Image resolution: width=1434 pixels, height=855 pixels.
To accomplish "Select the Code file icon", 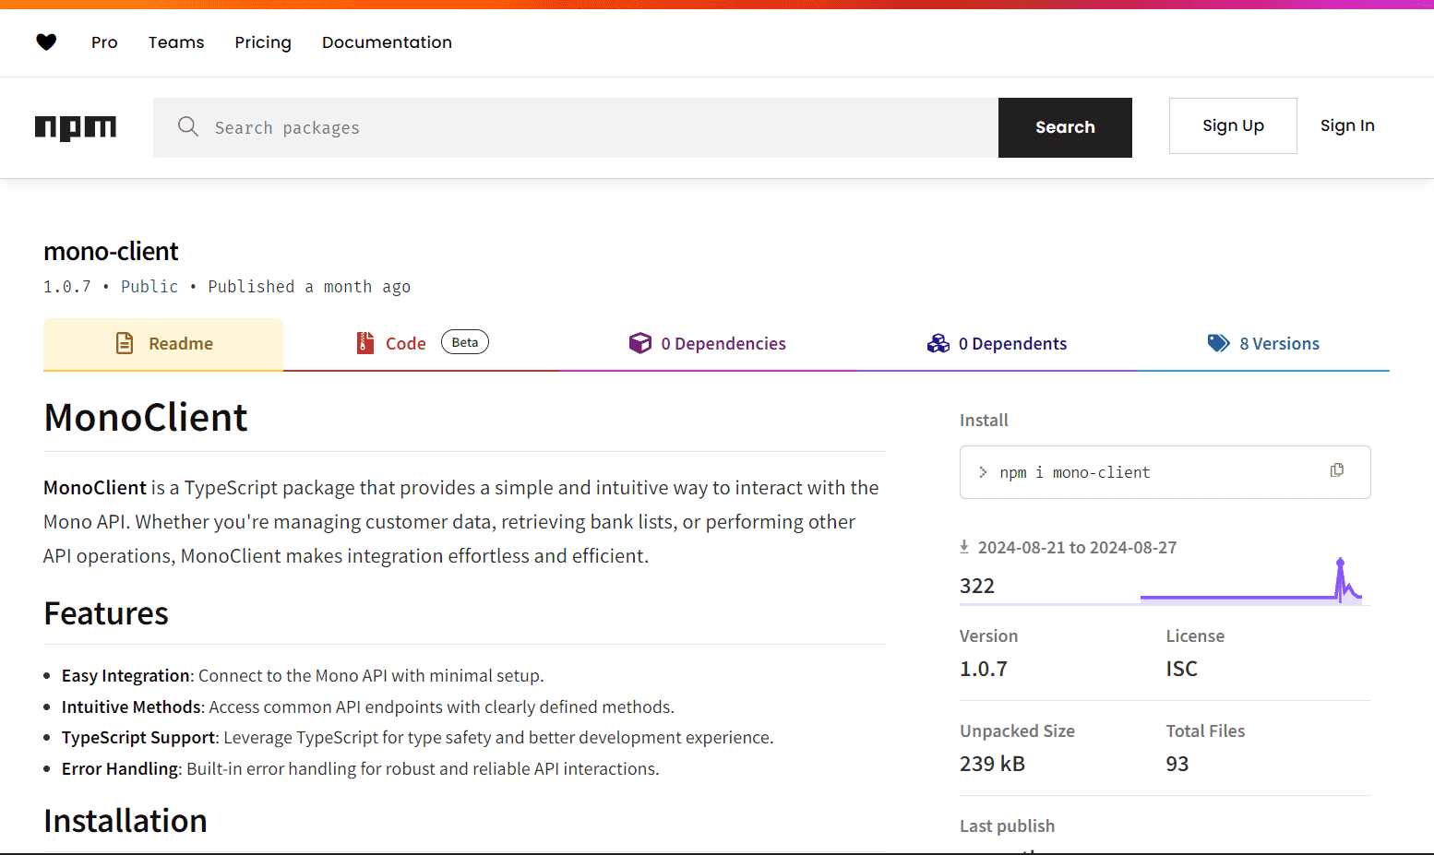I will click(x=365, y=341).
